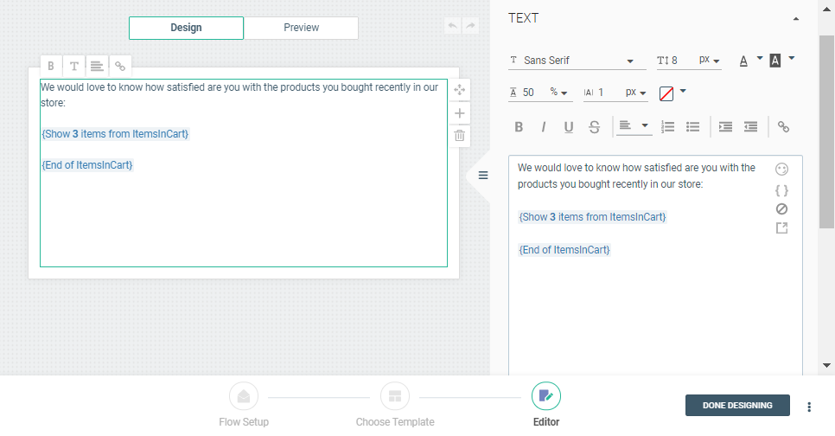Open the emoji picker icon
The image size is (835, 436).
click(781, 170)
